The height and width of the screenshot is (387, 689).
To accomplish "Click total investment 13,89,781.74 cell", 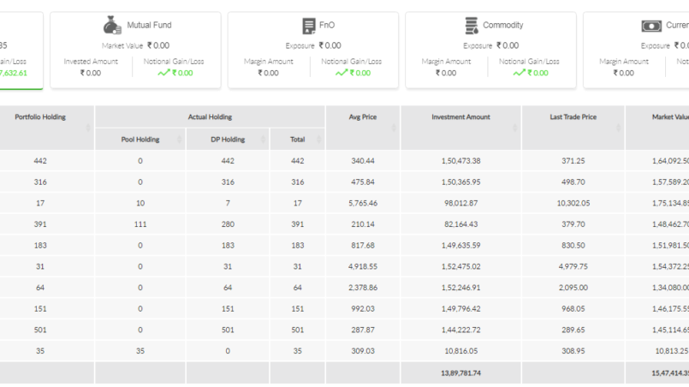I will [x=461, y=373].
